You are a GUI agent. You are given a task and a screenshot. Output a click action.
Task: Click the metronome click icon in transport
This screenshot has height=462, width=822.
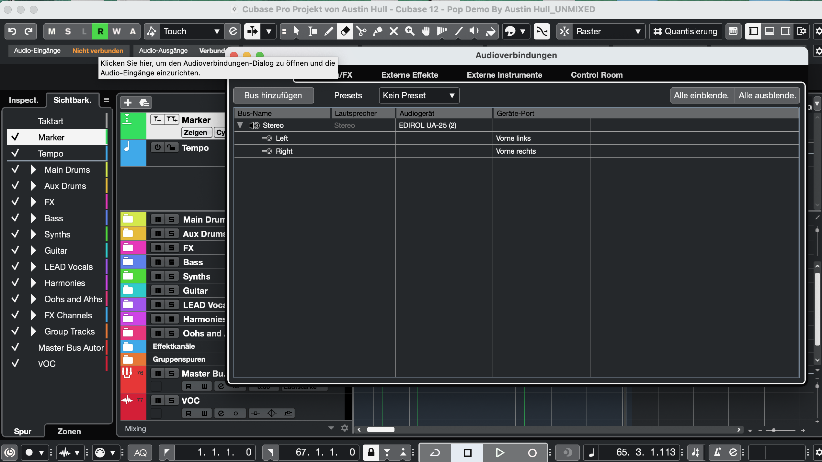(717, 452)
